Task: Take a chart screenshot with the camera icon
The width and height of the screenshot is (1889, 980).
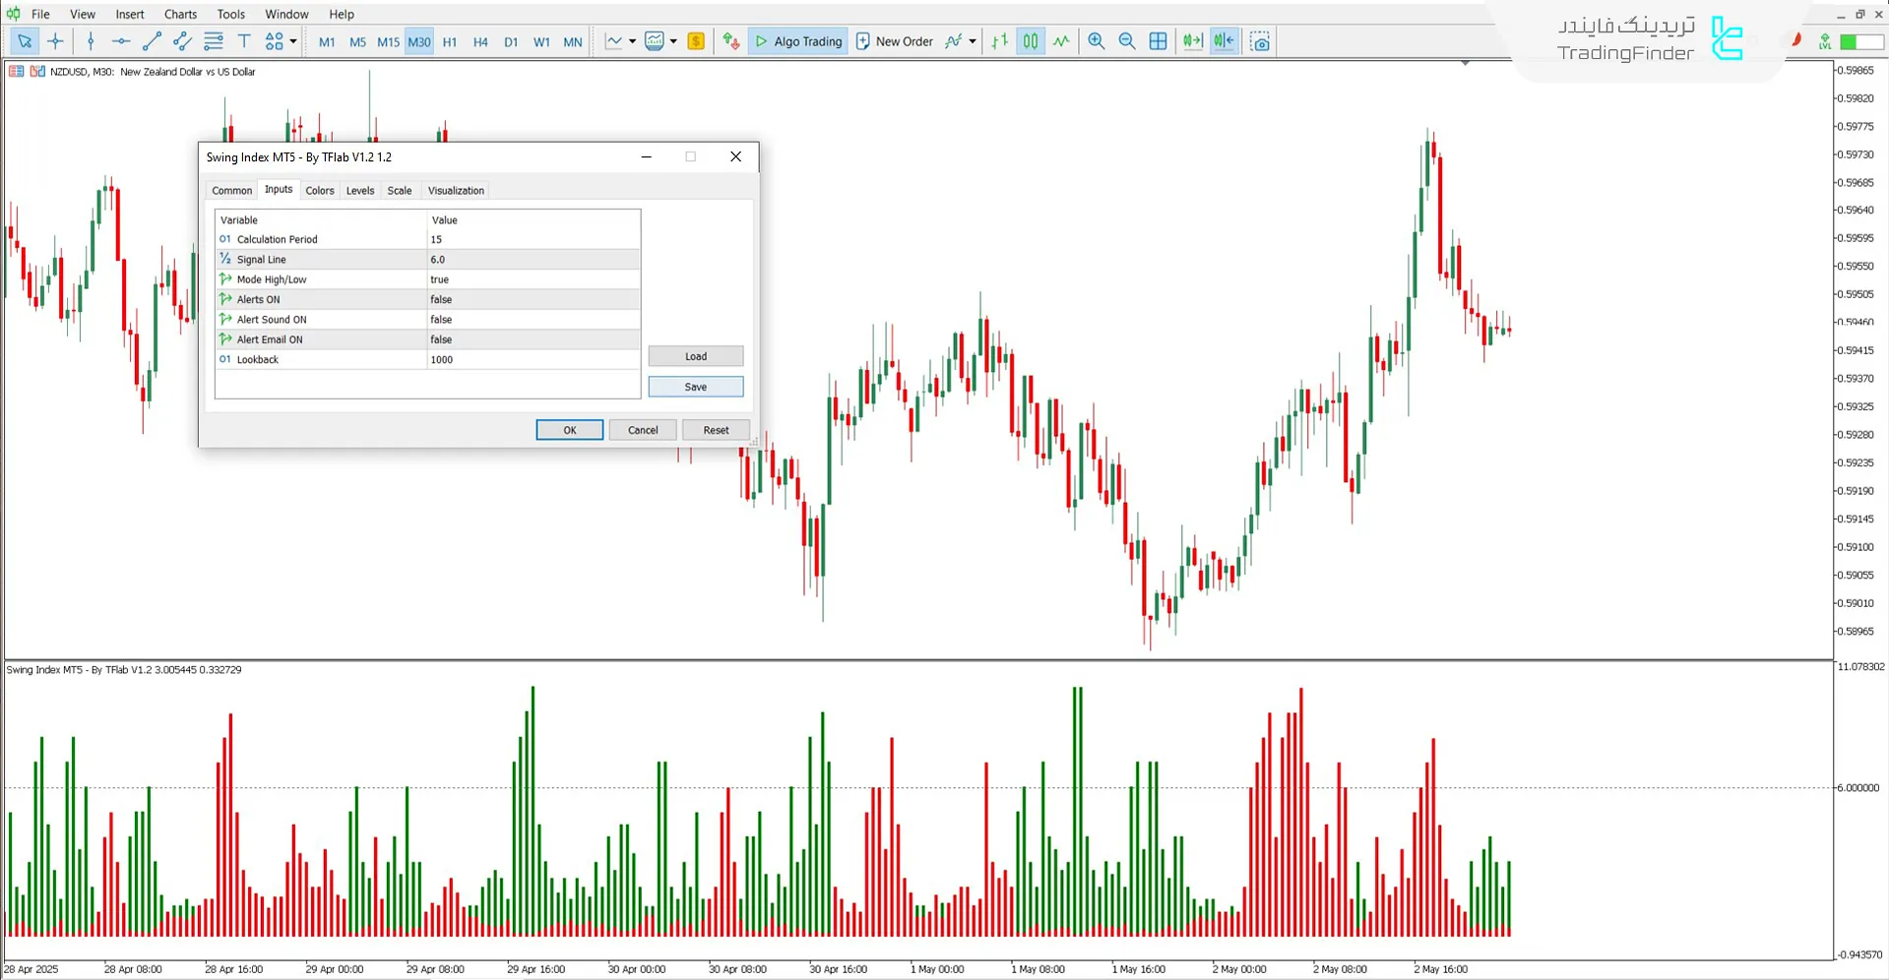Action: (1260, 41)
